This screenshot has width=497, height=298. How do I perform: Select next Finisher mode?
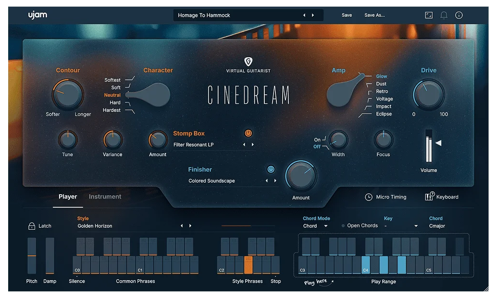pyautogui.click(x=275, y=181)
